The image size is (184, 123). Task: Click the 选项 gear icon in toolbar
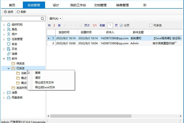5,12
